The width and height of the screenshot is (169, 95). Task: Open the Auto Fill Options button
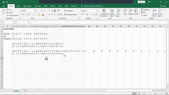[65, 56]
